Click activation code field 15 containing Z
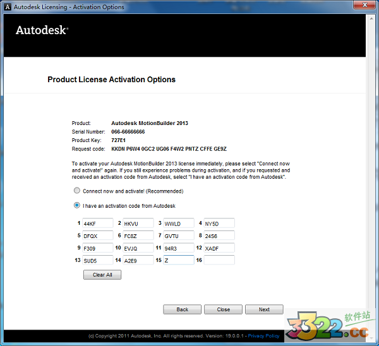This screenshot has height=346, width=379. (179, 260)
